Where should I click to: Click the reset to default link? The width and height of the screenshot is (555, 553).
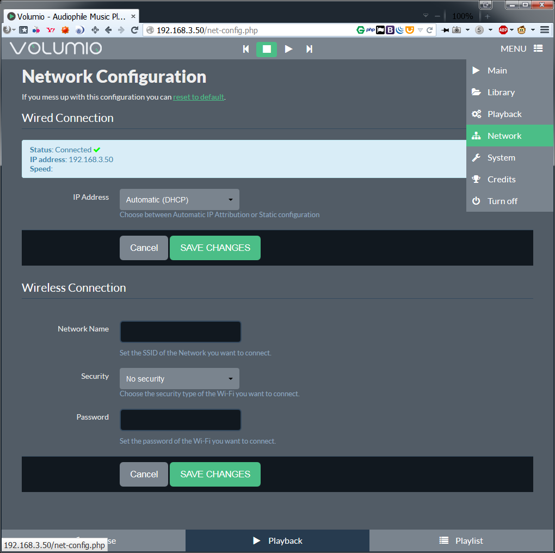pos(199,97)
